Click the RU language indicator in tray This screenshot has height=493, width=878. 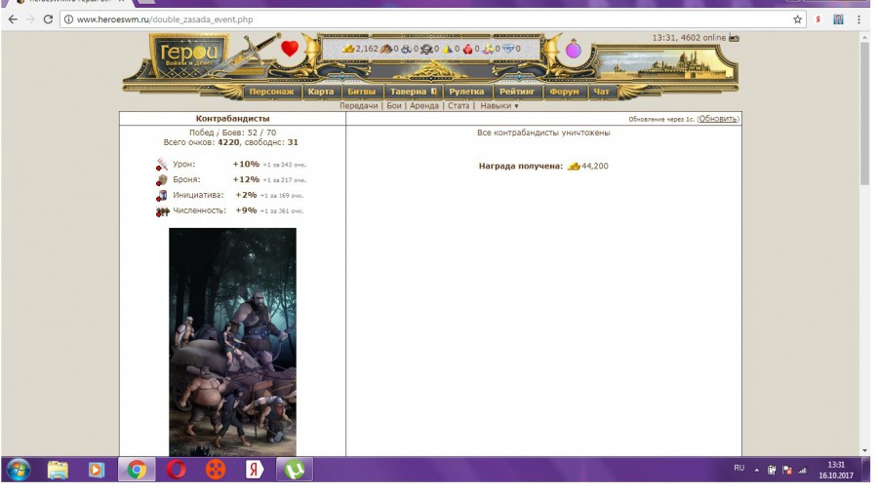[x=739, y=469]
